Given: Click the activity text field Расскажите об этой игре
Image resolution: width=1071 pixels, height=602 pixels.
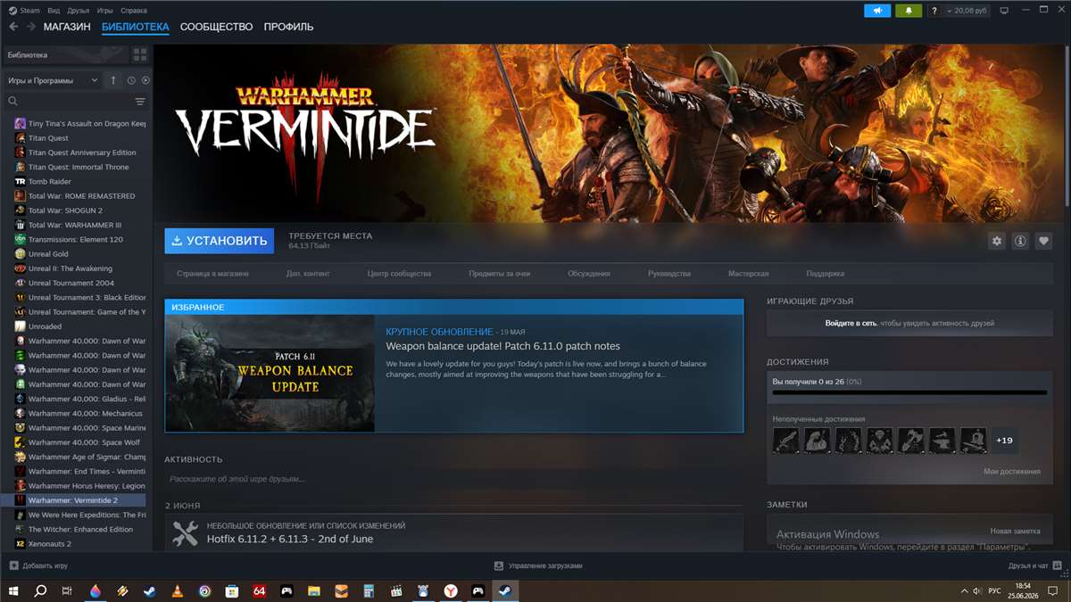Looking at the screenshot, I should pyautogui.click(x=453, y=479).
